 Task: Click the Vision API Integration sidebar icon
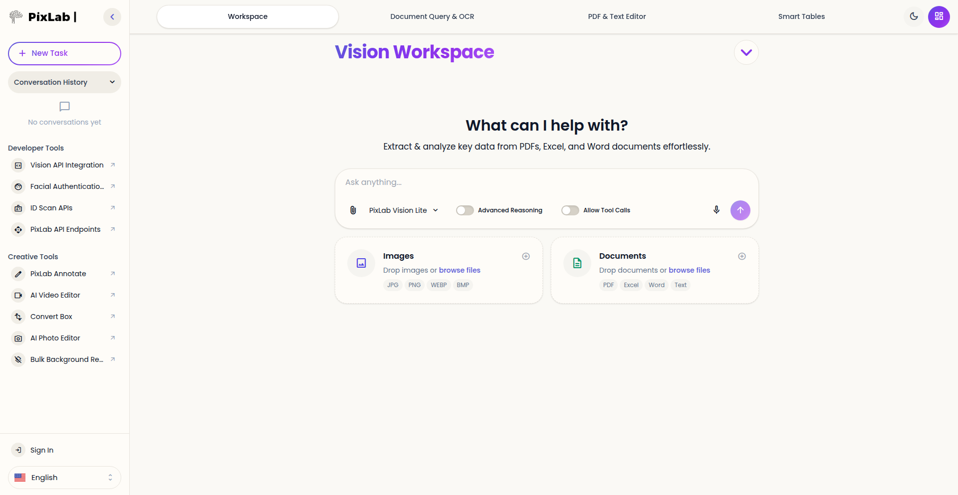[x=18, y=165]
